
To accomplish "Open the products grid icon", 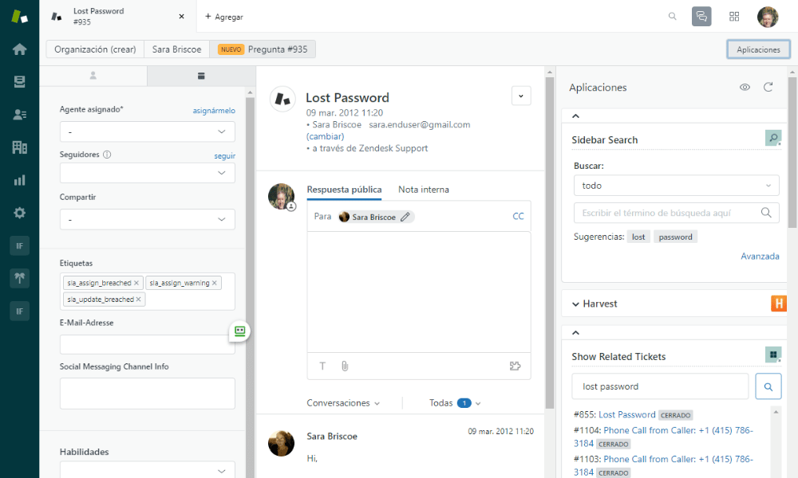I will (734, 16).
